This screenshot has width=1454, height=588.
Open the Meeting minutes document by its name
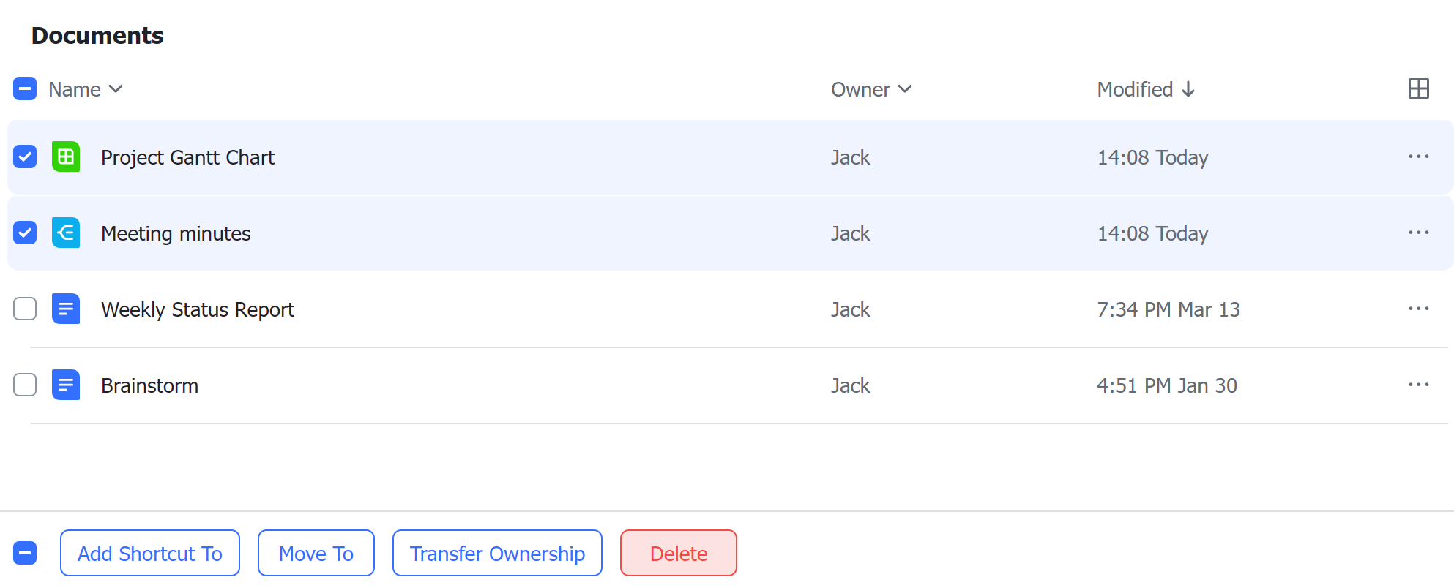coord(176,233)
